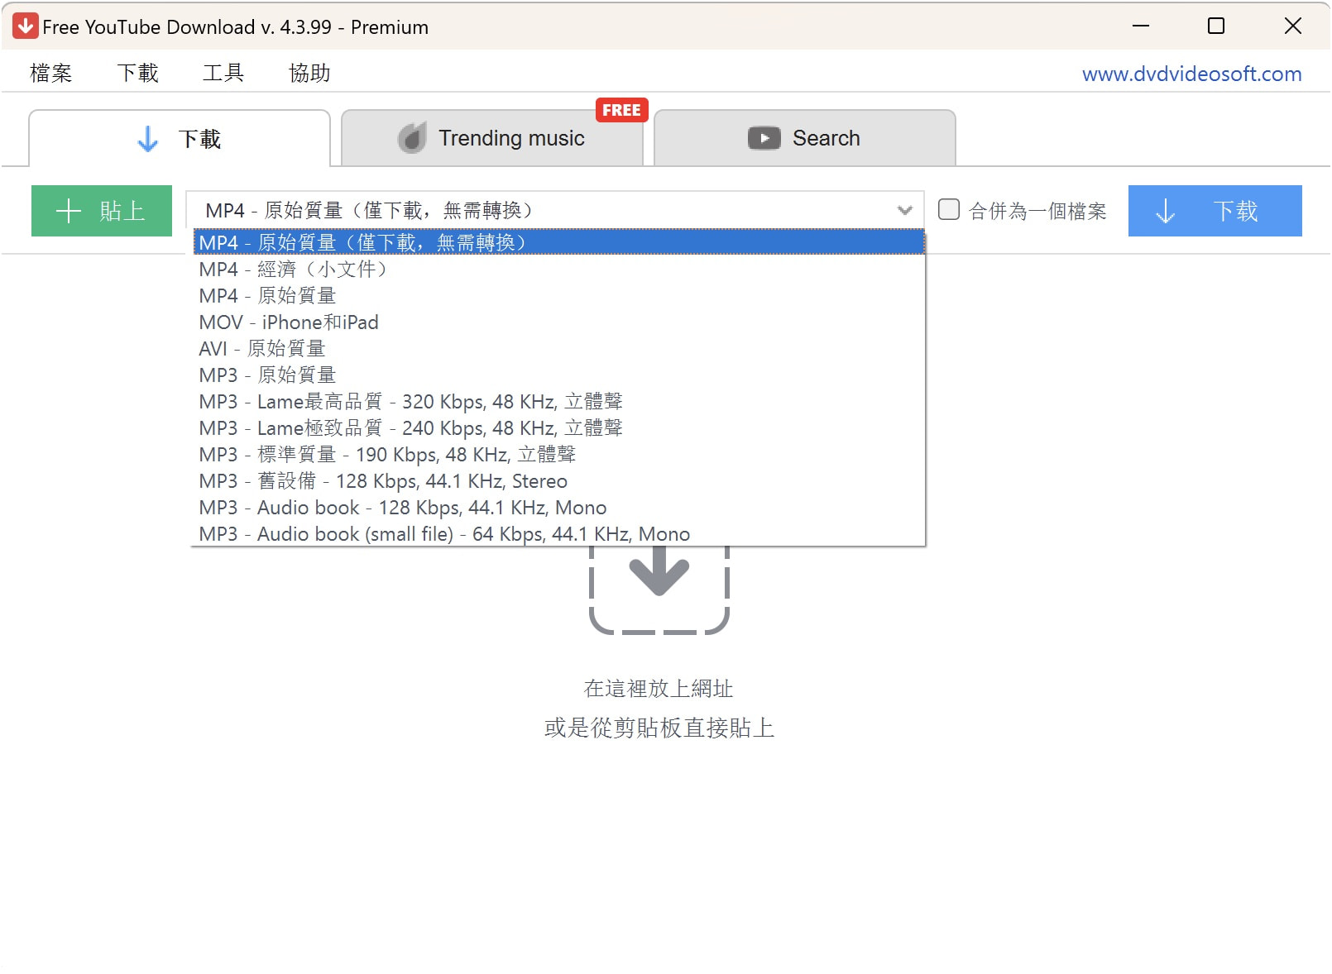Click the Free YouTube Download app logo
The width and height of the screenshot is (1332, 974).
point(26,26)
